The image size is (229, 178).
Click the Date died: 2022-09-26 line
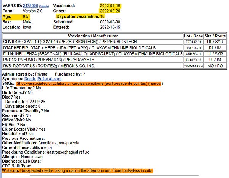tap(25, 102)
